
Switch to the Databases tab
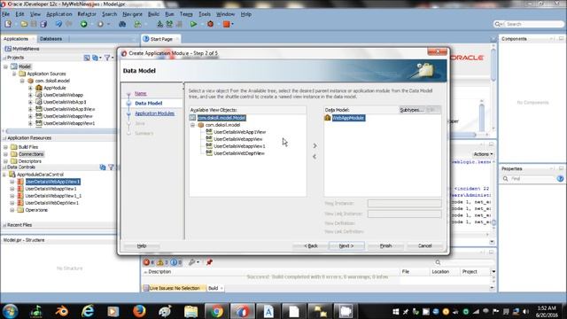click(x=50, y=39)
